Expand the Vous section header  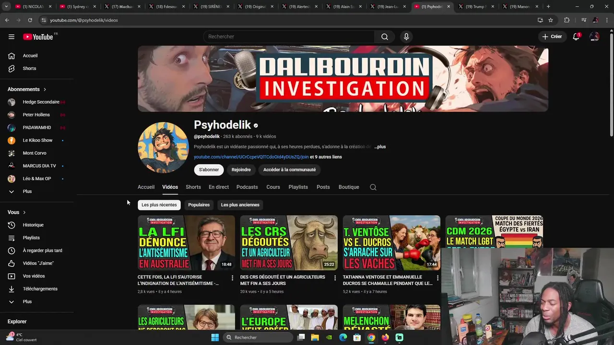click(17, 212)
